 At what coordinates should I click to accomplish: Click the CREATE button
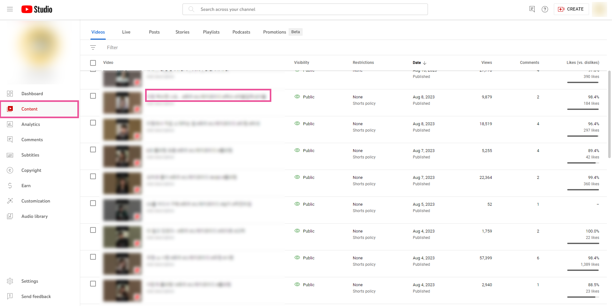[x=571, y=9]
